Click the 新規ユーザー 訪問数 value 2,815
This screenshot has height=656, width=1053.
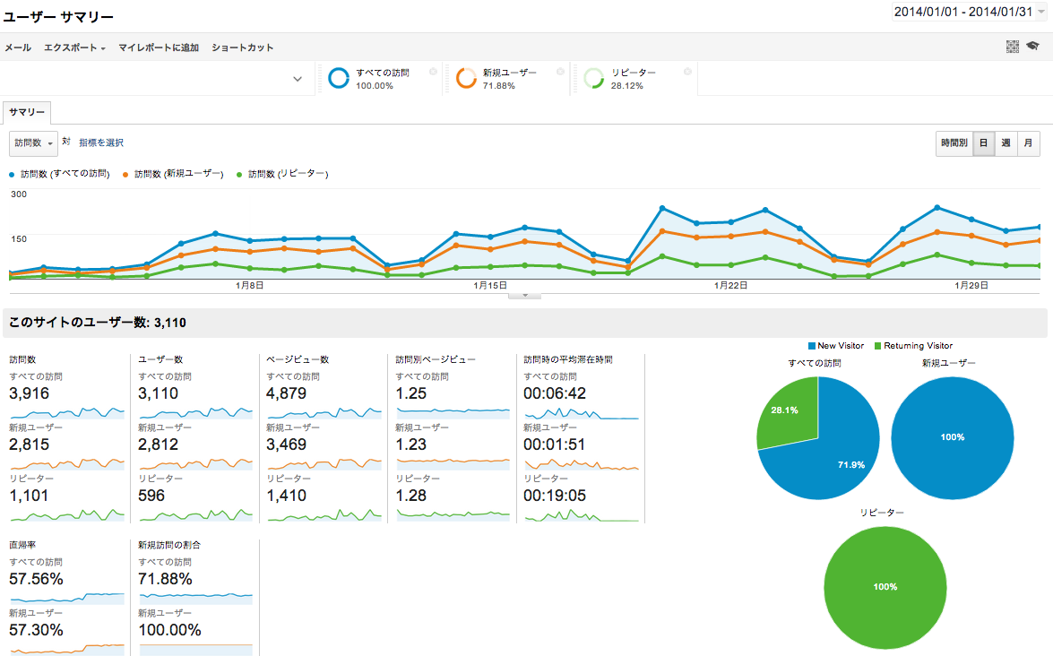click(29, 445)
